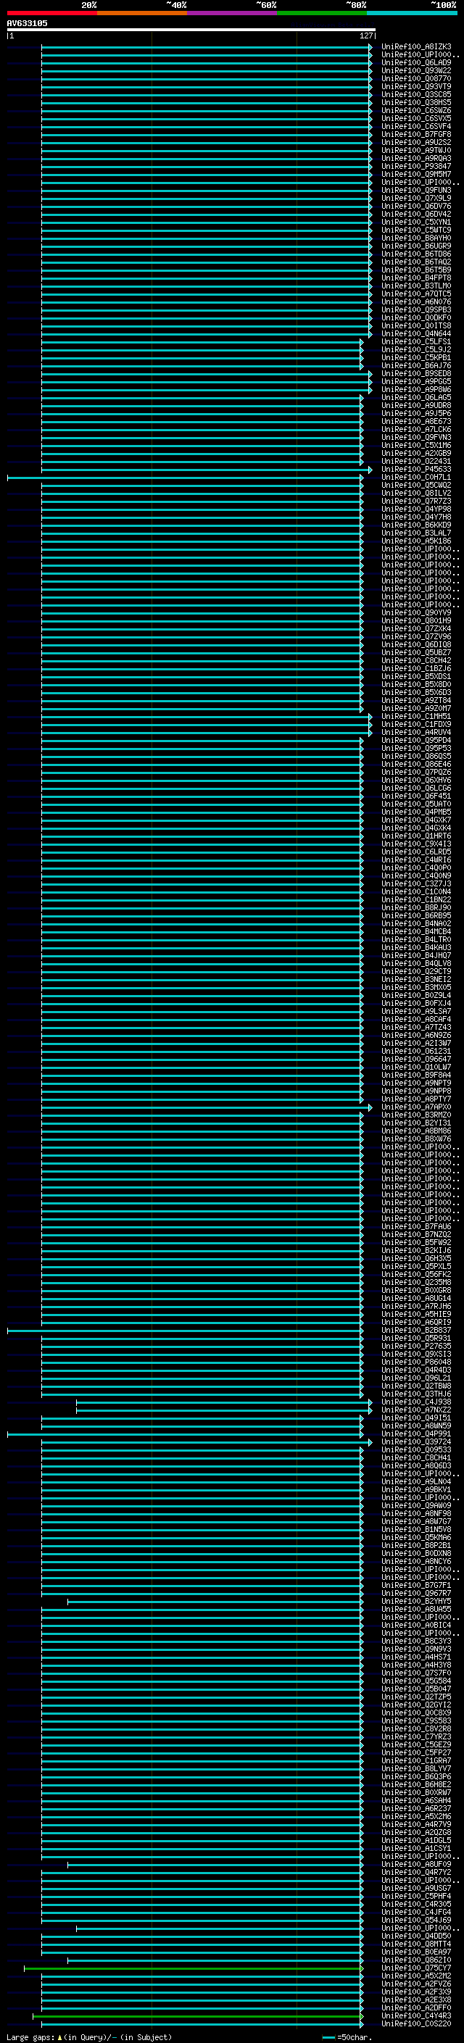Open hit UniRef100_Q93W22
The width and height of the screenshot is (464, 2043).
415,70
